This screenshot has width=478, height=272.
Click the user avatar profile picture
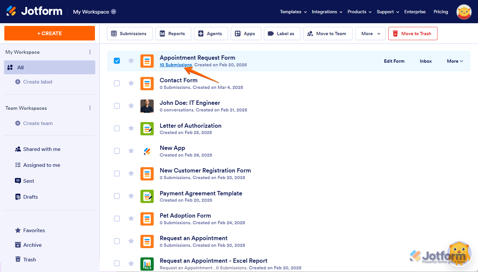click(x=464, y=12)
